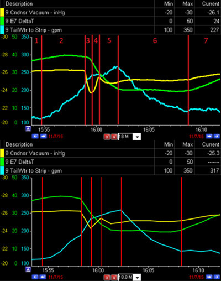Click the back arrow under the top chart
This screenshot has width=221, height=281.
point(35,136)
